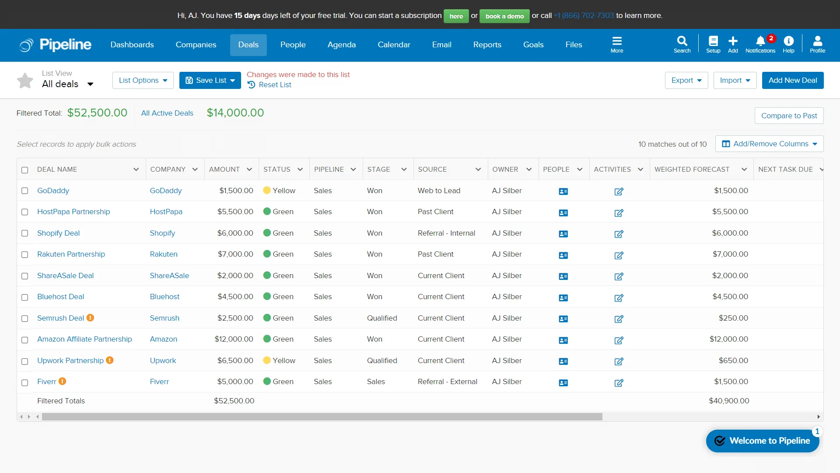
Task: Click Compare to Past button
Action: (x=789, y=116)
